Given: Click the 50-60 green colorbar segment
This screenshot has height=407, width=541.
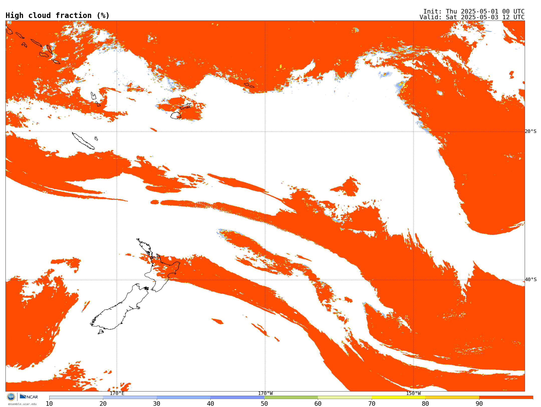Looking at the screenshot, I should coord(291,397).
